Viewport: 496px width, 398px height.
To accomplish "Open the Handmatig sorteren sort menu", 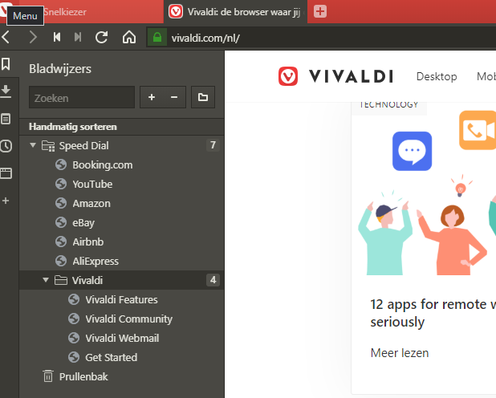I will (x=73, y=127).
